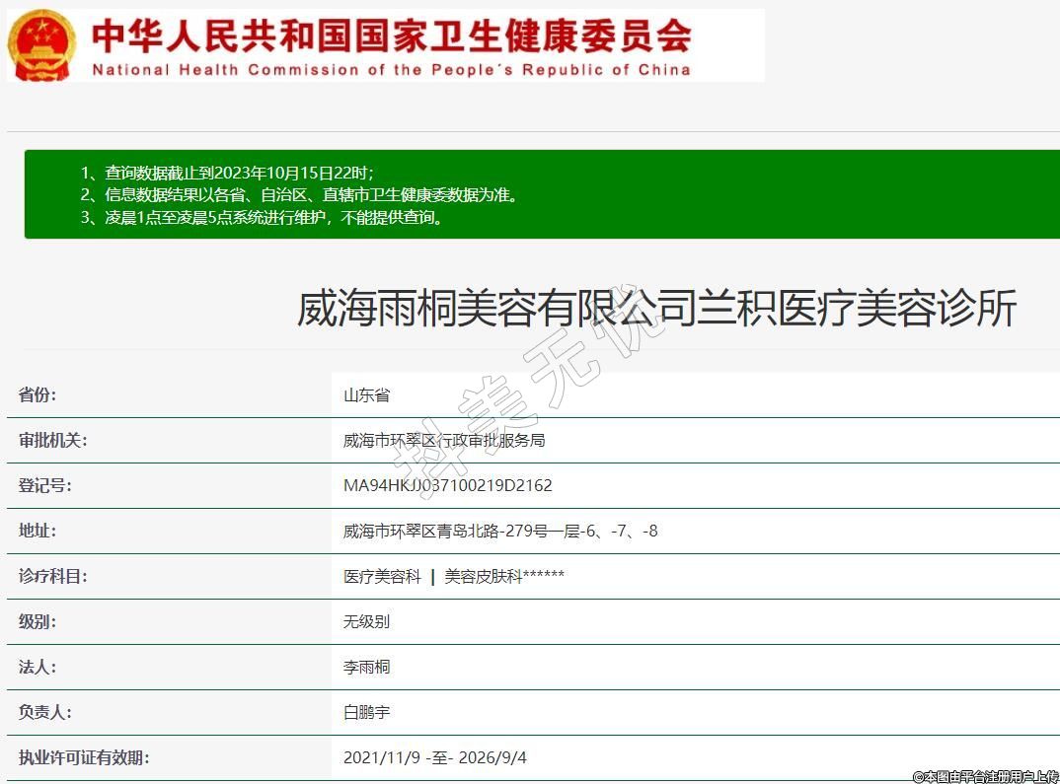This screenshot has width=1060, height=784.
Task: Select the notice line about 各省、自治区 data
Action: tap(299, 195)
